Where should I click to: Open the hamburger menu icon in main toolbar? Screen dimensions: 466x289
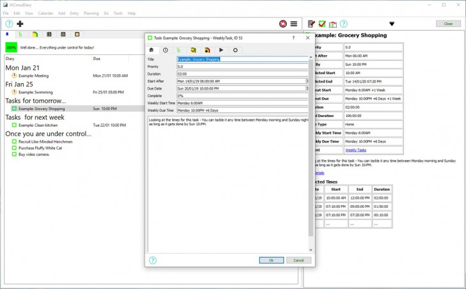click(x=294, y=24)
